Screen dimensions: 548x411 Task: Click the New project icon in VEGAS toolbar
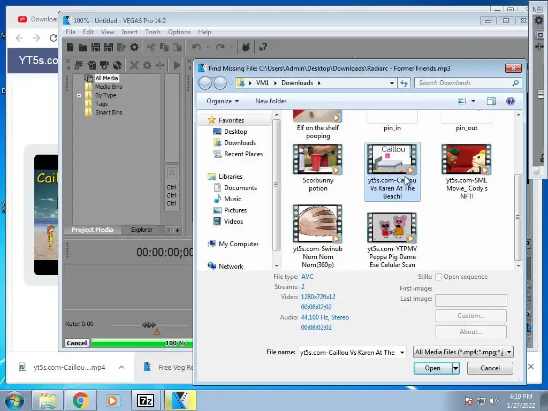click(x=70, y=47)
